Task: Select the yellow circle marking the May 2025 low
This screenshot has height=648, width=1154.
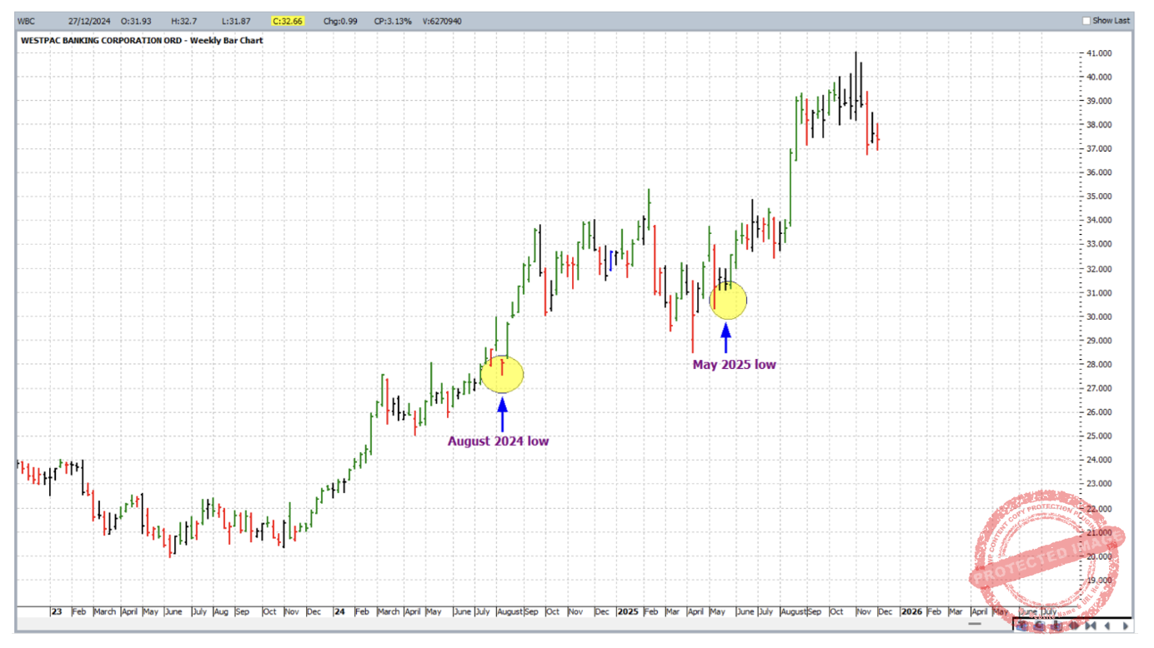Action: (728, 302)
